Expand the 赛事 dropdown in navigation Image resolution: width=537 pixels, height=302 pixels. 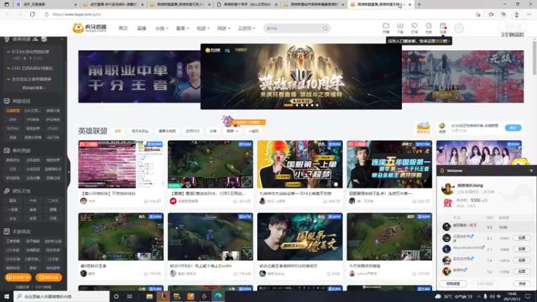pos(182,28)
